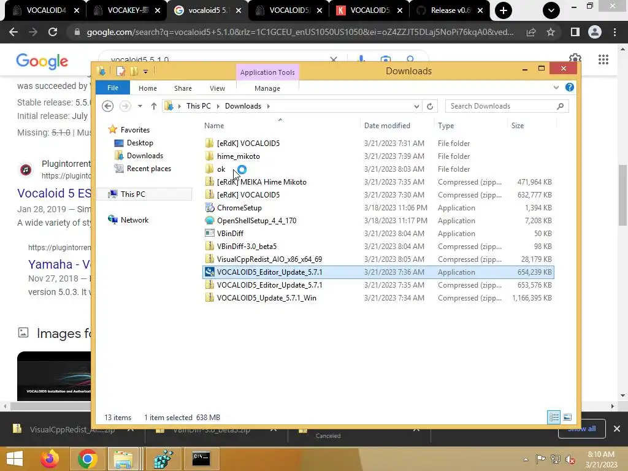Open the address bar history dropdown
Screen dimensions: 628x471
click(x=416, y=106)
